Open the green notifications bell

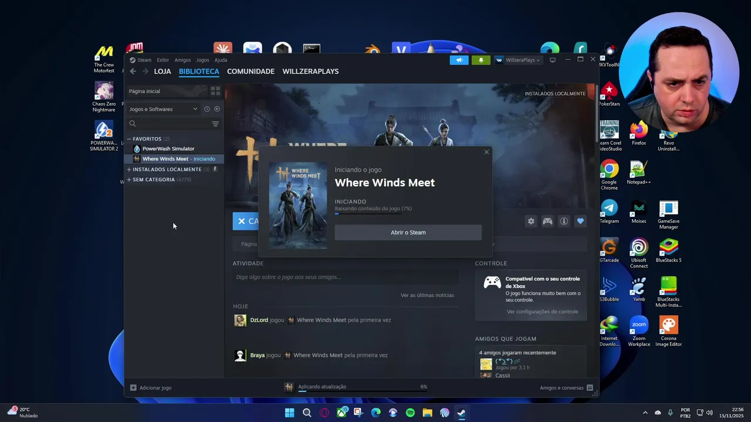point(481,60)
